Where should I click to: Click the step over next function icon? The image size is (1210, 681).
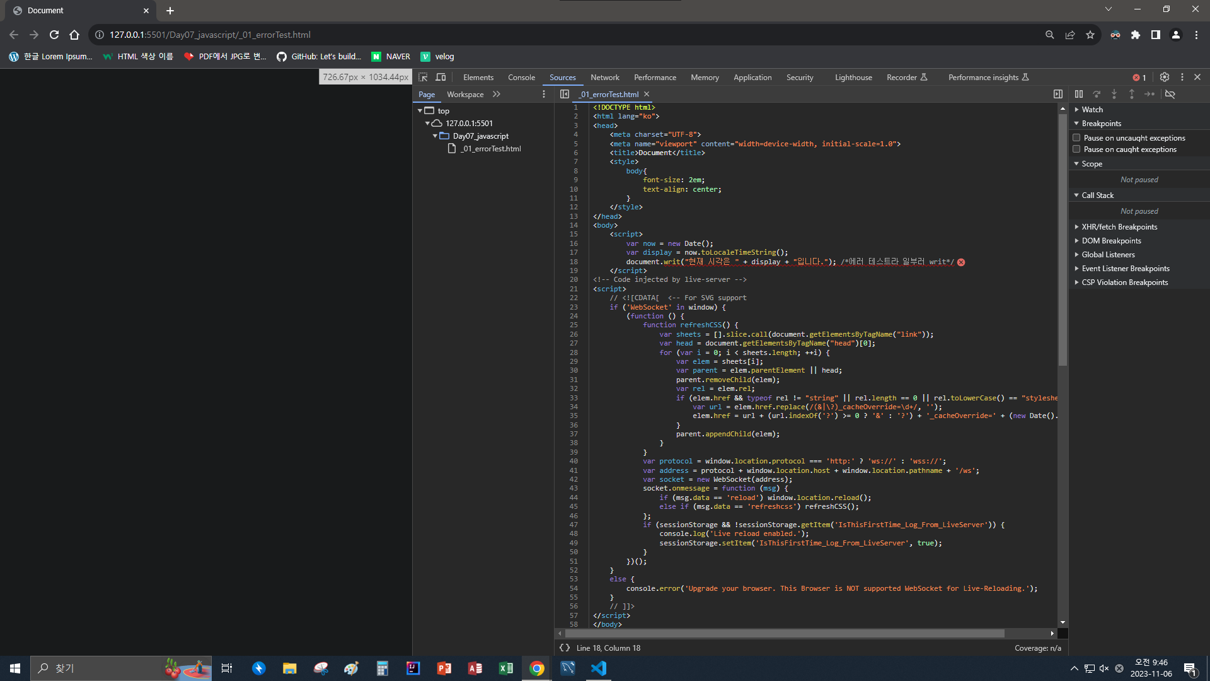point(1097,94)
